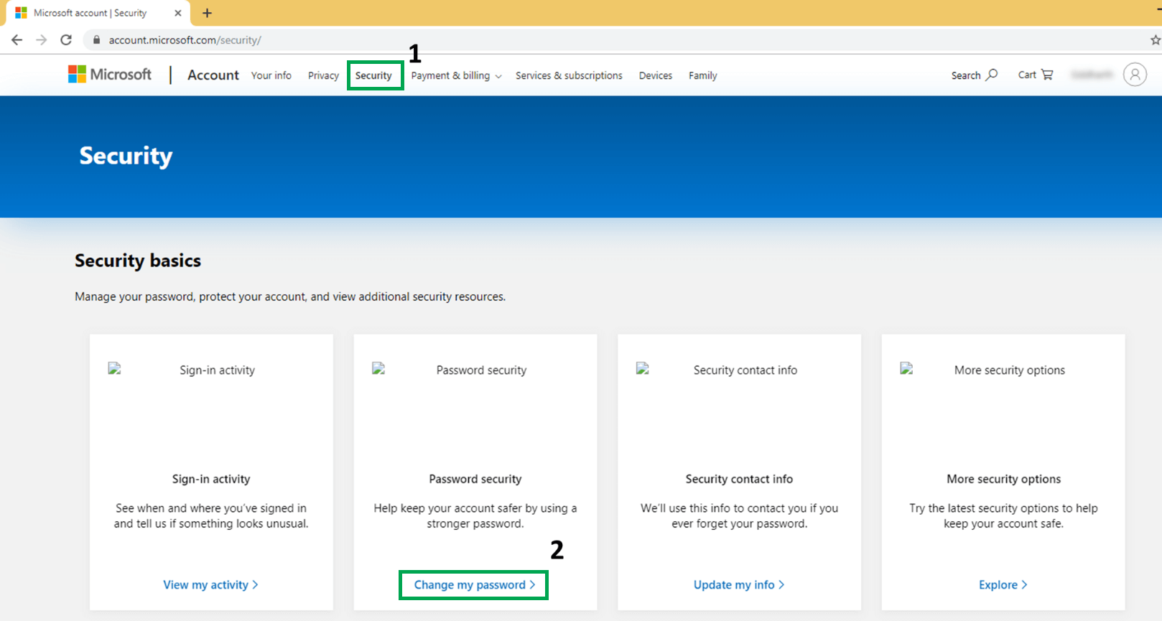Close the Microsoft account Security tab
Viewport: 1162px width, 621px height.
pyautogui.click(x=178, y=13)
